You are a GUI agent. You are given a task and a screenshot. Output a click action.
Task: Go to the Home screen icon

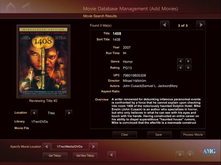(x=11, y=7)
